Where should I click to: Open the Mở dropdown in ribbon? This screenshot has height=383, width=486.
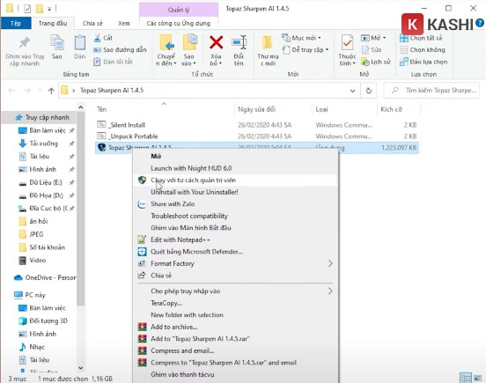[373, 38]
